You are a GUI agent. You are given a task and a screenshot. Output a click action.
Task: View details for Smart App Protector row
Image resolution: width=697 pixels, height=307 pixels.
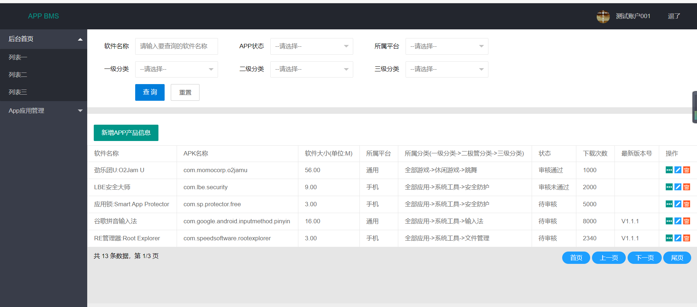point(669,204)
